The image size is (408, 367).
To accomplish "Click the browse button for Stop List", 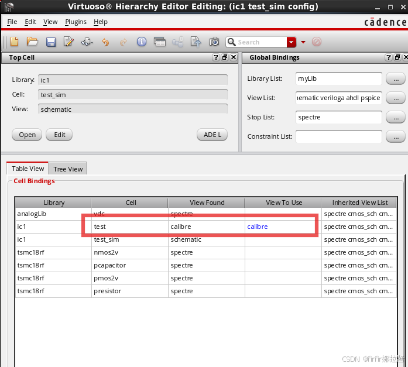I will (396, 117).
